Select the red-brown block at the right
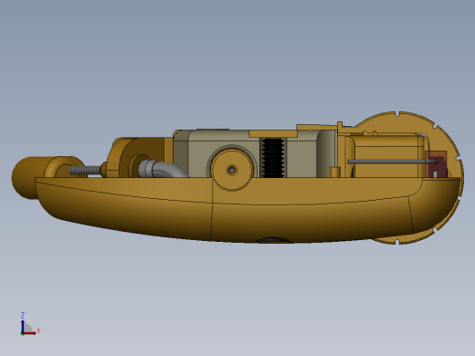The height and width of the screenshot is (356, 475). pos(436,164)
